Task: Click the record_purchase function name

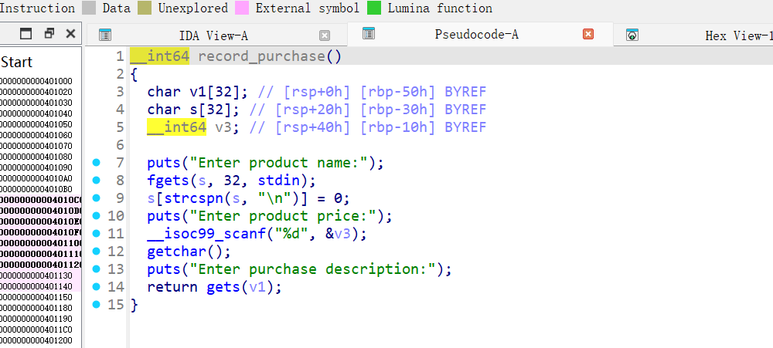Action: [x=262, y=56]
